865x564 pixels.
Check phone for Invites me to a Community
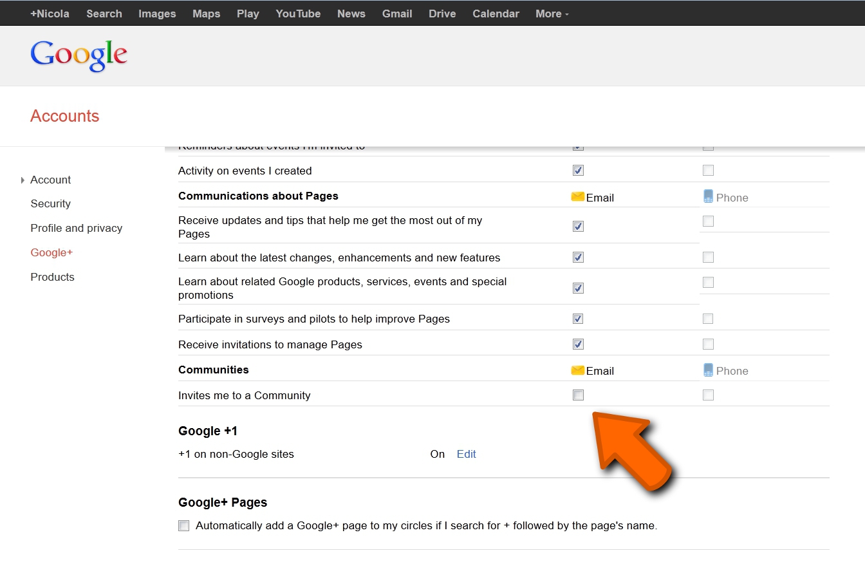(708, 395)
